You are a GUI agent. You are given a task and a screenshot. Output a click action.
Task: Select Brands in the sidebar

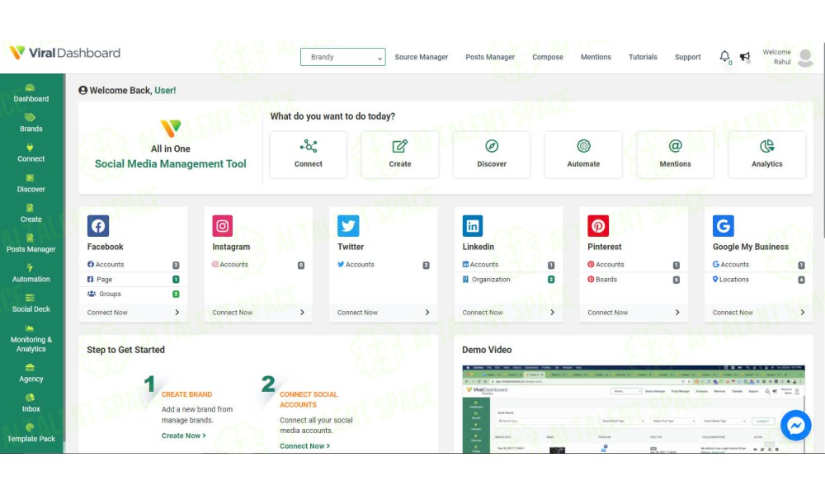[x=31, y=123]
